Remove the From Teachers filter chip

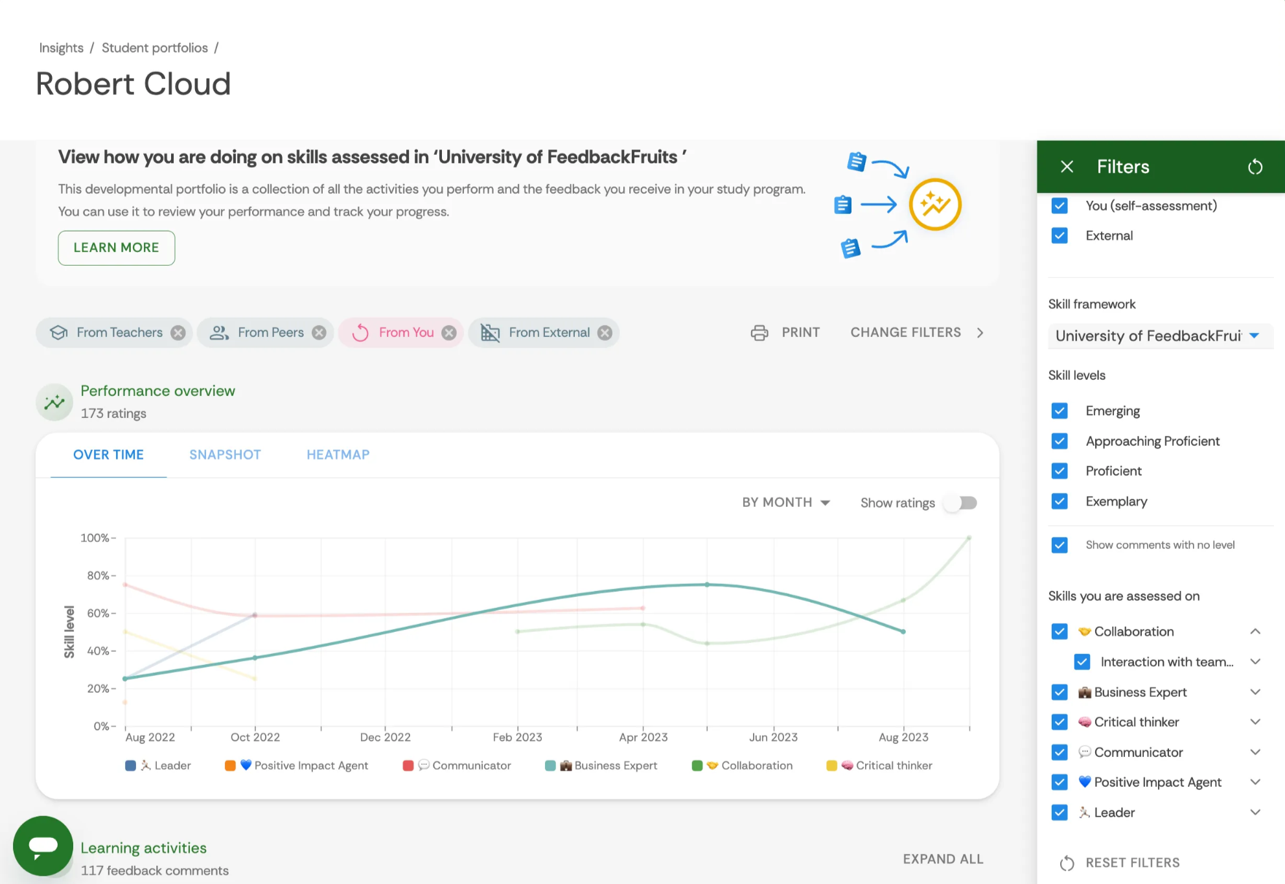[x=178, y=332]
